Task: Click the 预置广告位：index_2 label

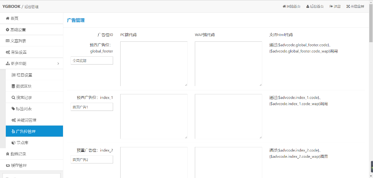Action: pyautogui.click(x=94, y=150)
